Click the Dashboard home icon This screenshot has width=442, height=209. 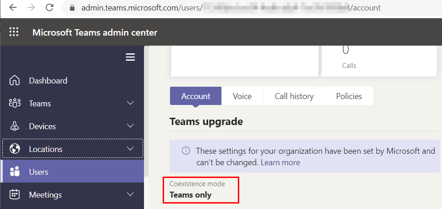pyautogui.click(x=15, y=80)
